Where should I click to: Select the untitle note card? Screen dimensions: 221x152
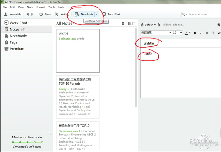click(78, 51)
